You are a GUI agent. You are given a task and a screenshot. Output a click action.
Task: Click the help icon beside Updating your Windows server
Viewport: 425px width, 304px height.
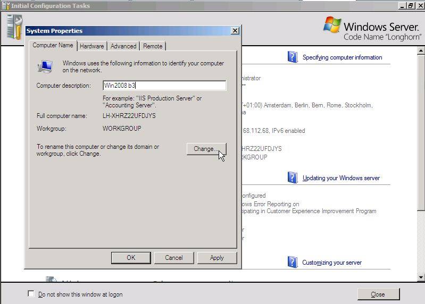(293, 178)
